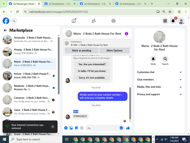Click the Facebook search magnifier icon
Viewport: 190px width, 143px height.
click(14, 21)
